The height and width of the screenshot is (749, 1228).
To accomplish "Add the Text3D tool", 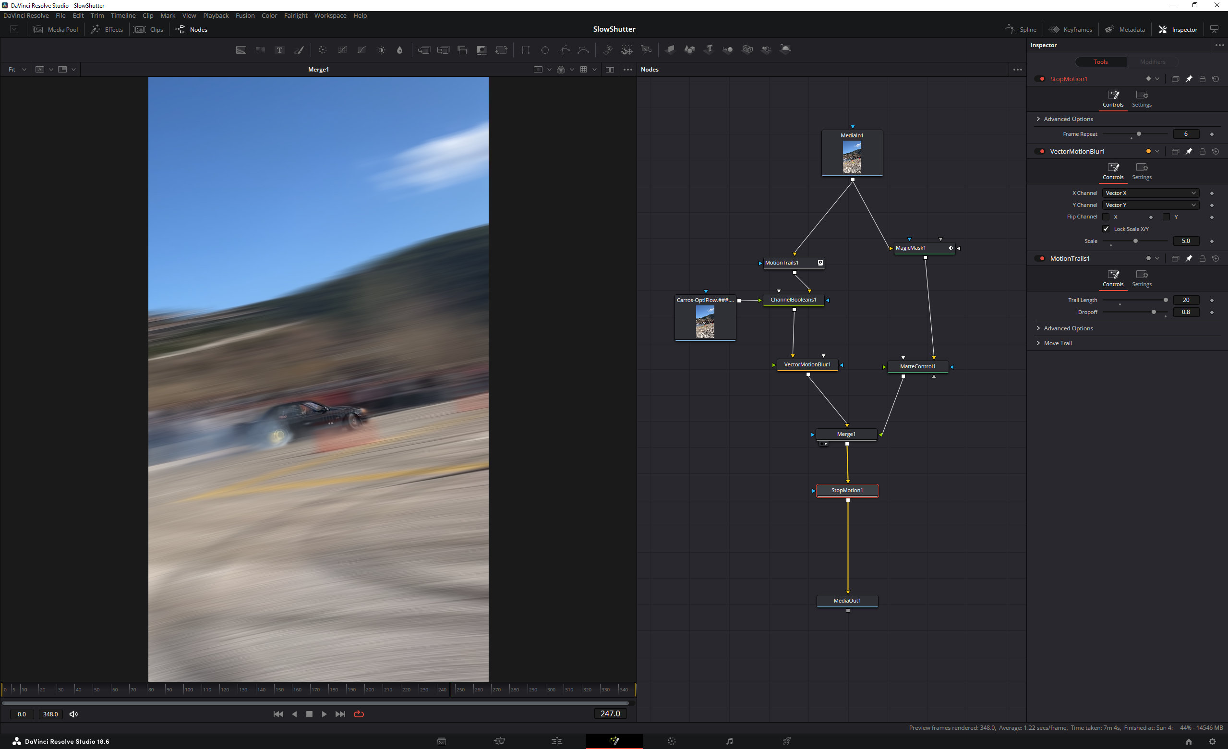I will (x=709, y=49).
